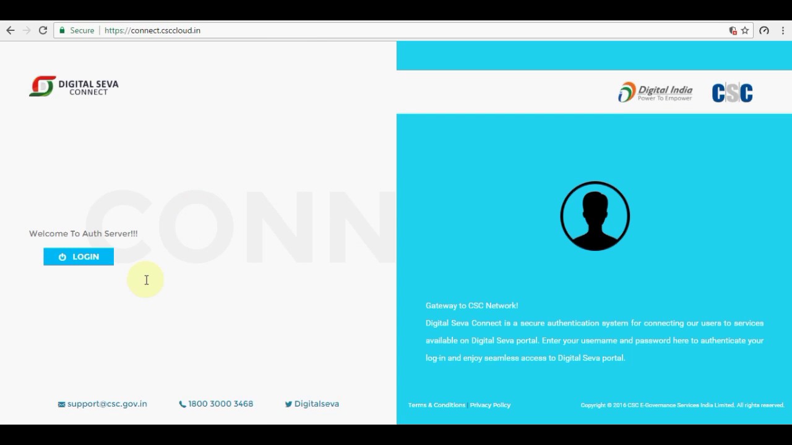This screenshot has width=792, height=445.
Task: Open the Digitalseva Twitter link
Action: click(312, 404)
